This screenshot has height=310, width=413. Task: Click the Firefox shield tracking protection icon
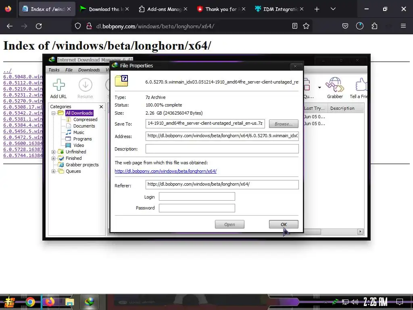pyautogui.click(x=78, y=26)
